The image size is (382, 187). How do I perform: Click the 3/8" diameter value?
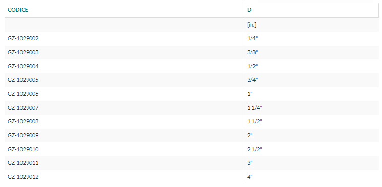point(252,52)
